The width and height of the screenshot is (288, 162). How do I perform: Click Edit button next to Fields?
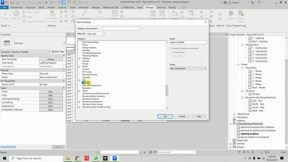[51, 92]
